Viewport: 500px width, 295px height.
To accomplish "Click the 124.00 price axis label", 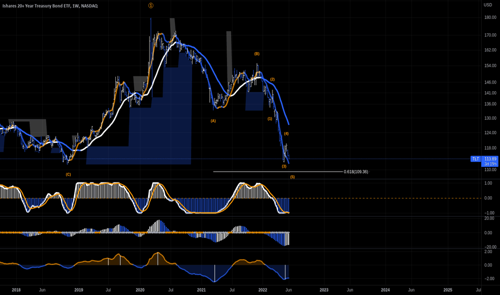I will 490,132.
